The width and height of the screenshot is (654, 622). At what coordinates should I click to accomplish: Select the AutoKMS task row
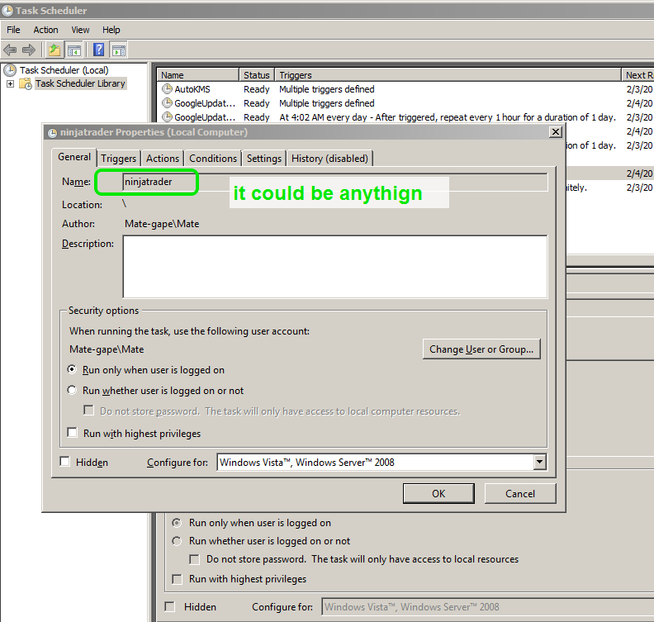coord(405,89)
